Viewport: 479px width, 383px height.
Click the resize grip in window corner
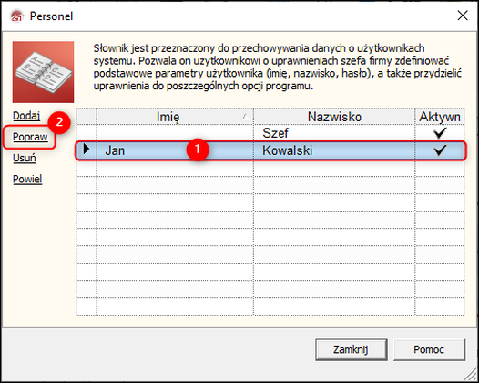pos(471,375)
